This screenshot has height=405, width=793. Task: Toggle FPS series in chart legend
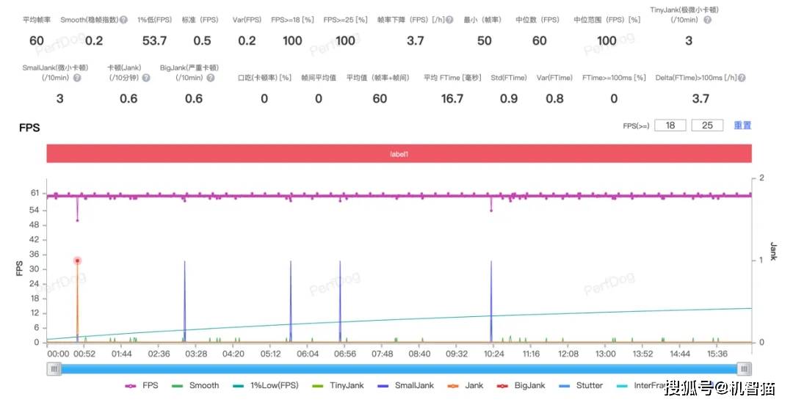142,385
